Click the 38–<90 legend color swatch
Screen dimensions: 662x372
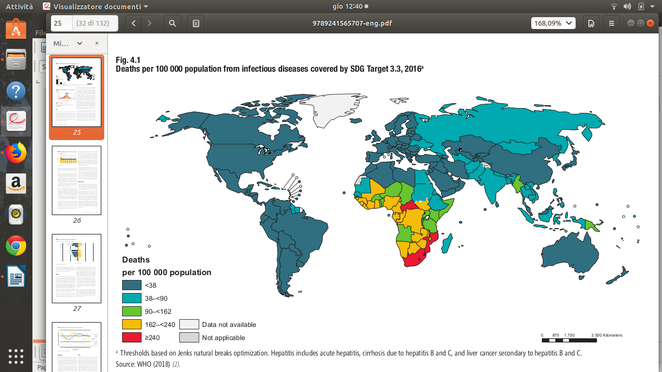[131, 298]
